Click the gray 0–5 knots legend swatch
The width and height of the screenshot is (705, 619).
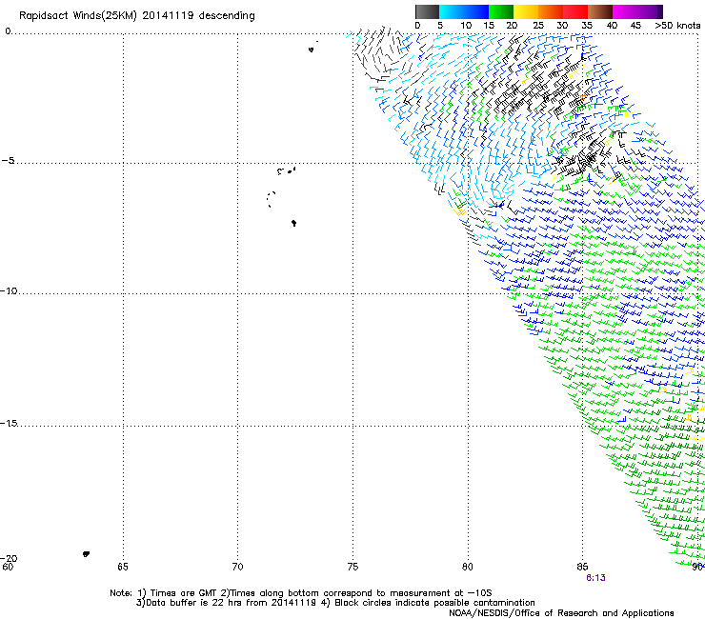click(427, 11)
